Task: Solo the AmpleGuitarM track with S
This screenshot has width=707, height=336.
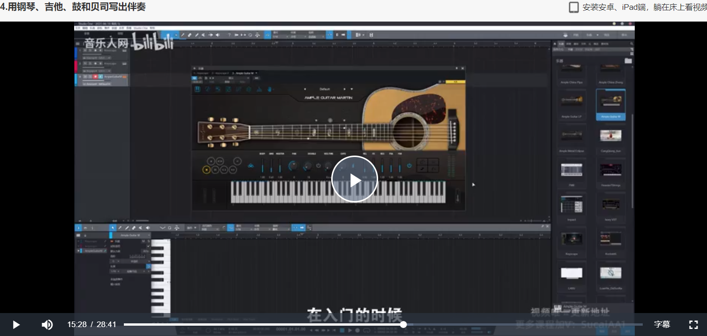Action: 91,76
